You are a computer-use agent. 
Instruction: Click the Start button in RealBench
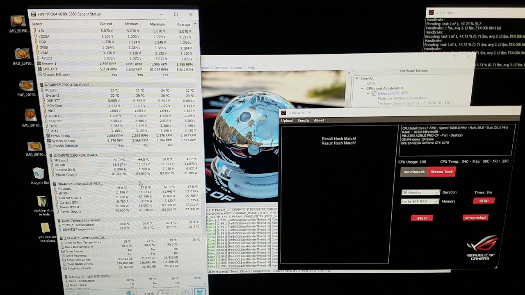[x=422, y=218]
